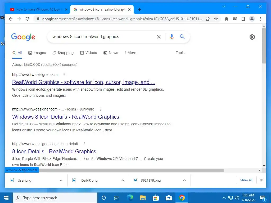Open Windows 8 Icon Details result

coord(66,117)
